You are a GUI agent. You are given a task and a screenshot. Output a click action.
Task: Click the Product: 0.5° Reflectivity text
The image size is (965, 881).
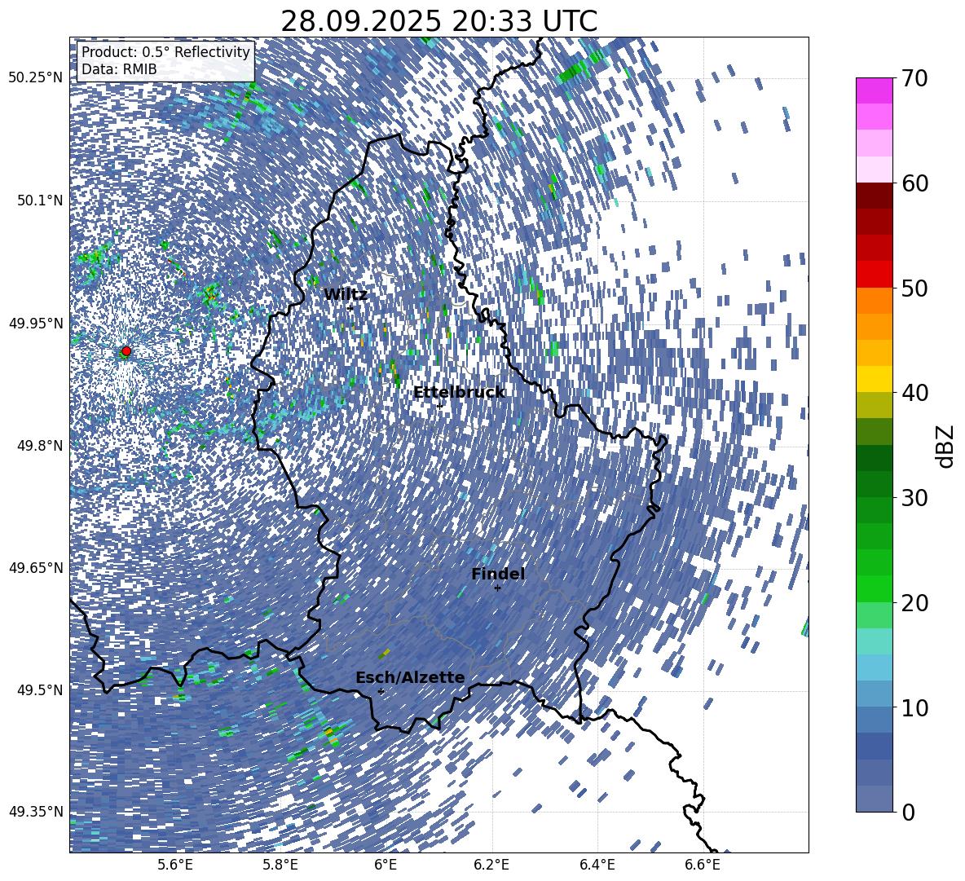[x=165, y=52]
